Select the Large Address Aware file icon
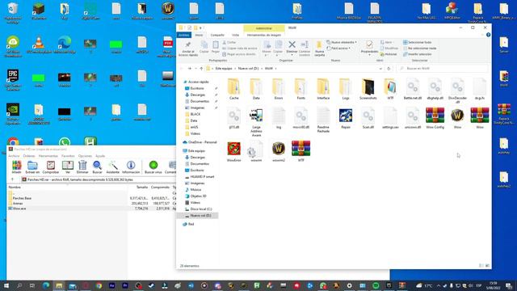 click(x=256, y=122)
